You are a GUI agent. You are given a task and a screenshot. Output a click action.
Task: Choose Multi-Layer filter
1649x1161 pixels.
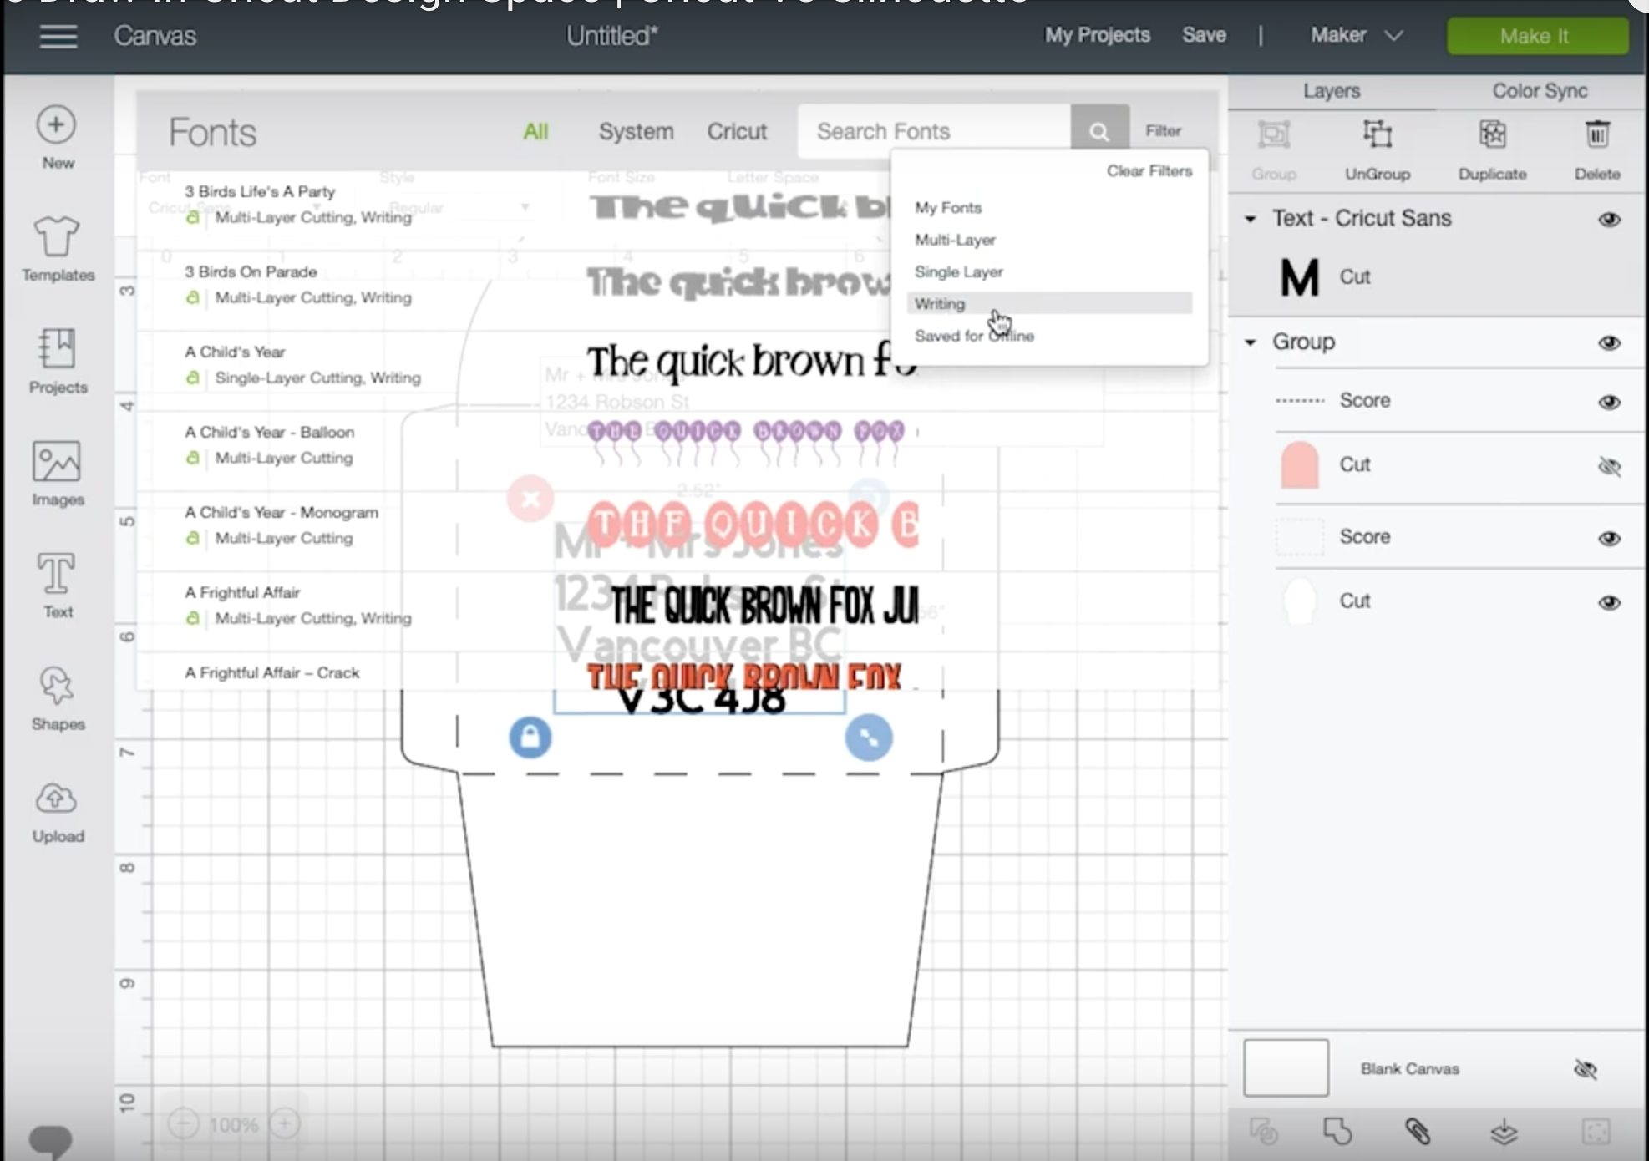tap(955, 240)
